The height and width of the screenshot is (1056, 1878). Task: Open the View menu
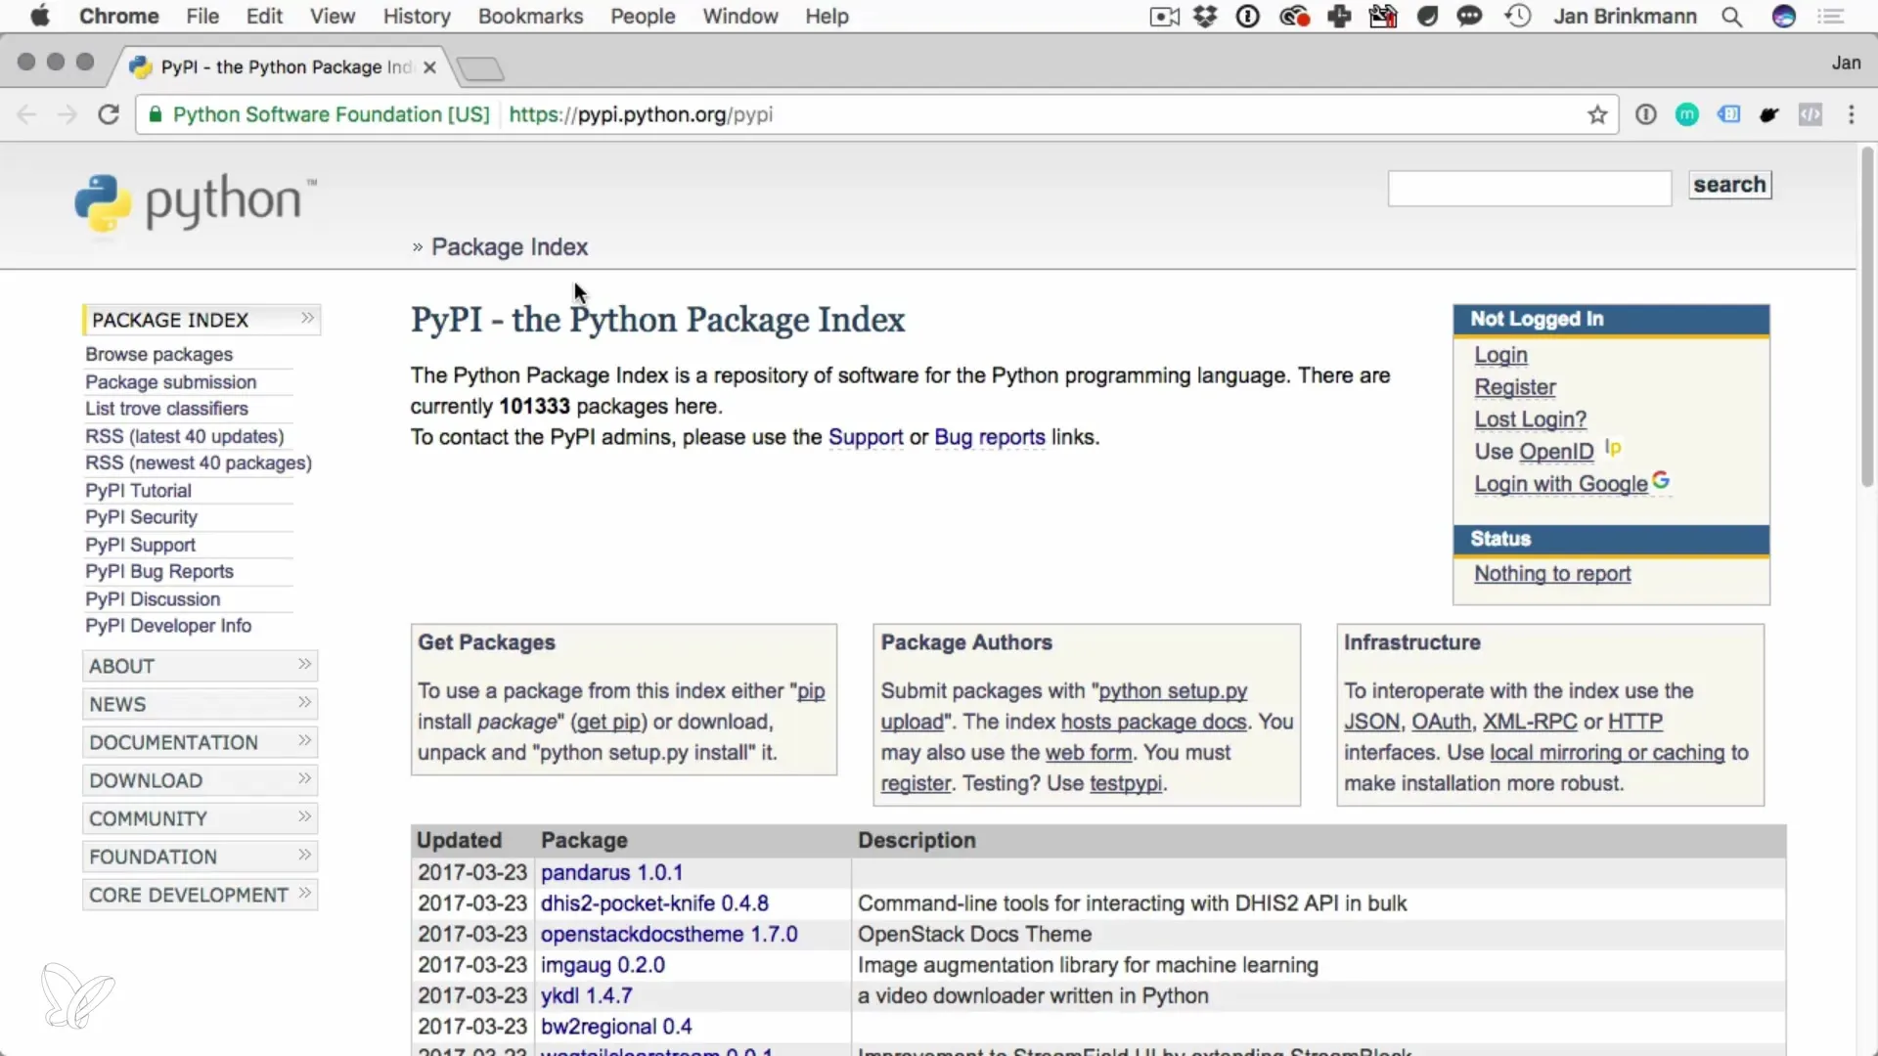click(x=333, y=17)
